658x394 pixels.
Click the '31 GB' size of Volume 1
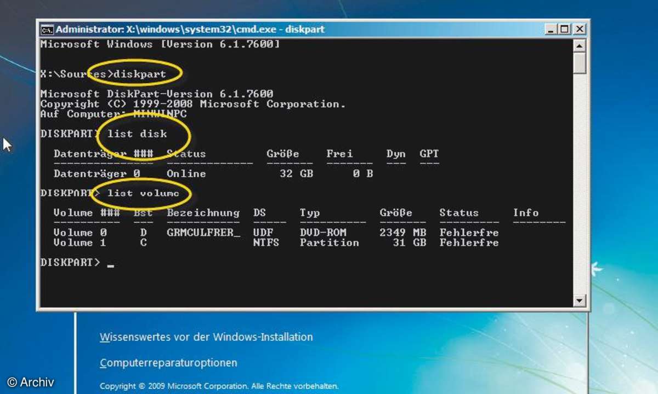(410, 242)
